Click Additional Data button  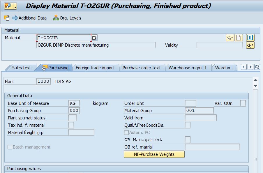29,18
